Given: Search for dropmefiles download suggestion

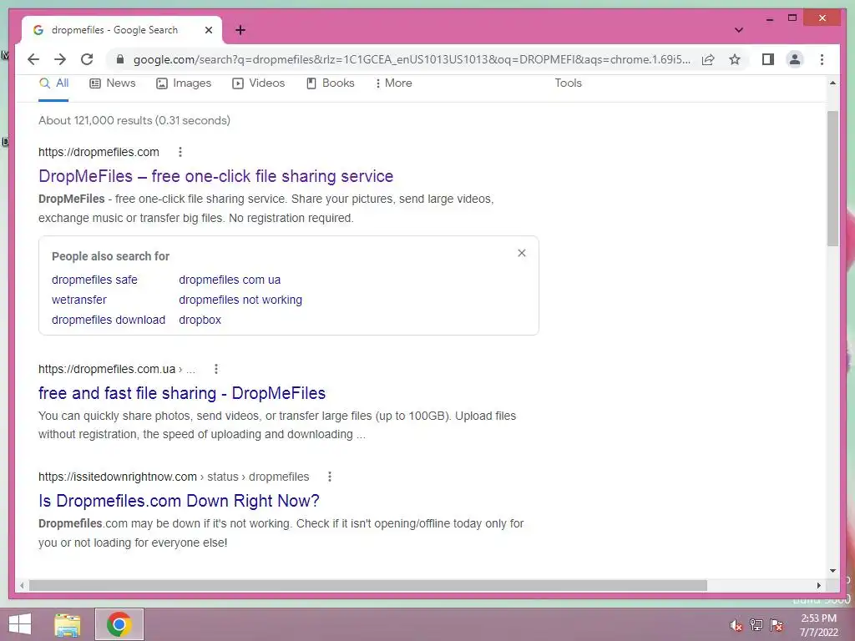Looking at the screenshot, I should pyautogui.click(x=108, y=320).
